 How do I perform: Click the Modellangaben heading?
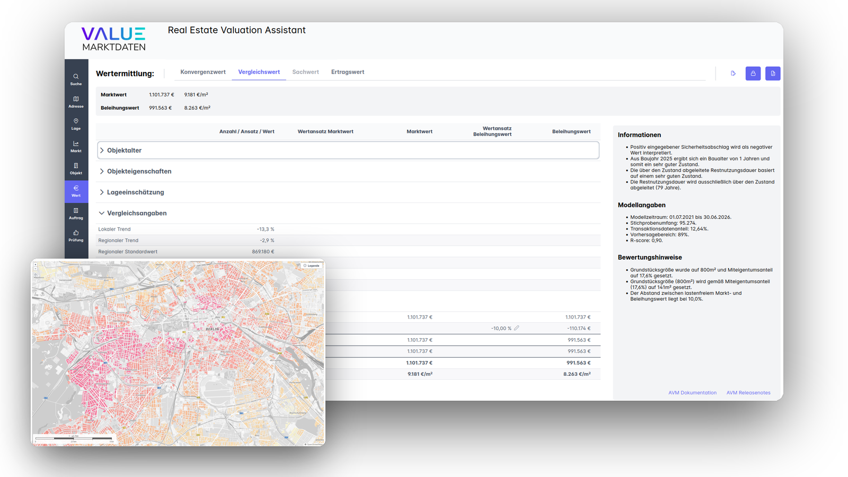(x=642, y=205)
